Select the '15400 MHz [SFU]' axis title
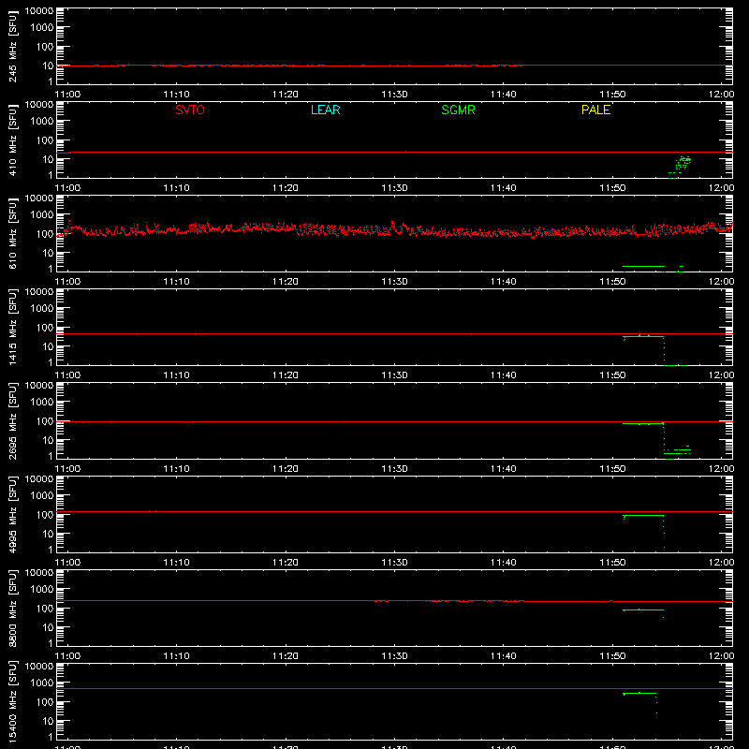 coord(12,701)
